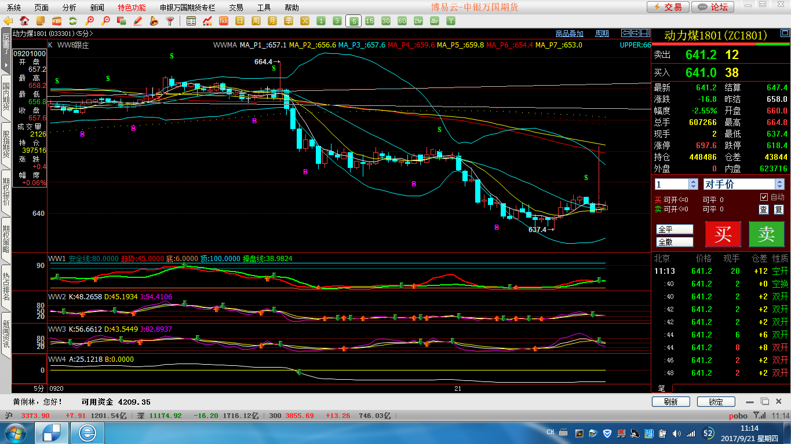Open the Tick chart view
The image size is (791, 444).
[224, 21]
